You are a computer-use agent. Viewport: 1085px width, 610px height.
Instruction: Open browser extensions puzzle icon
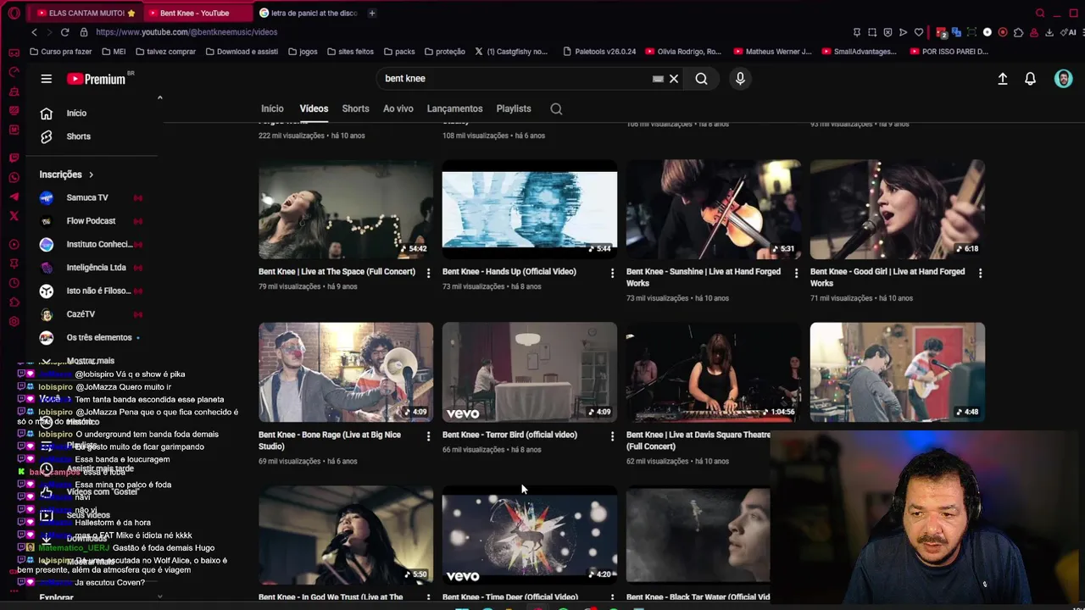[1018, 32]
